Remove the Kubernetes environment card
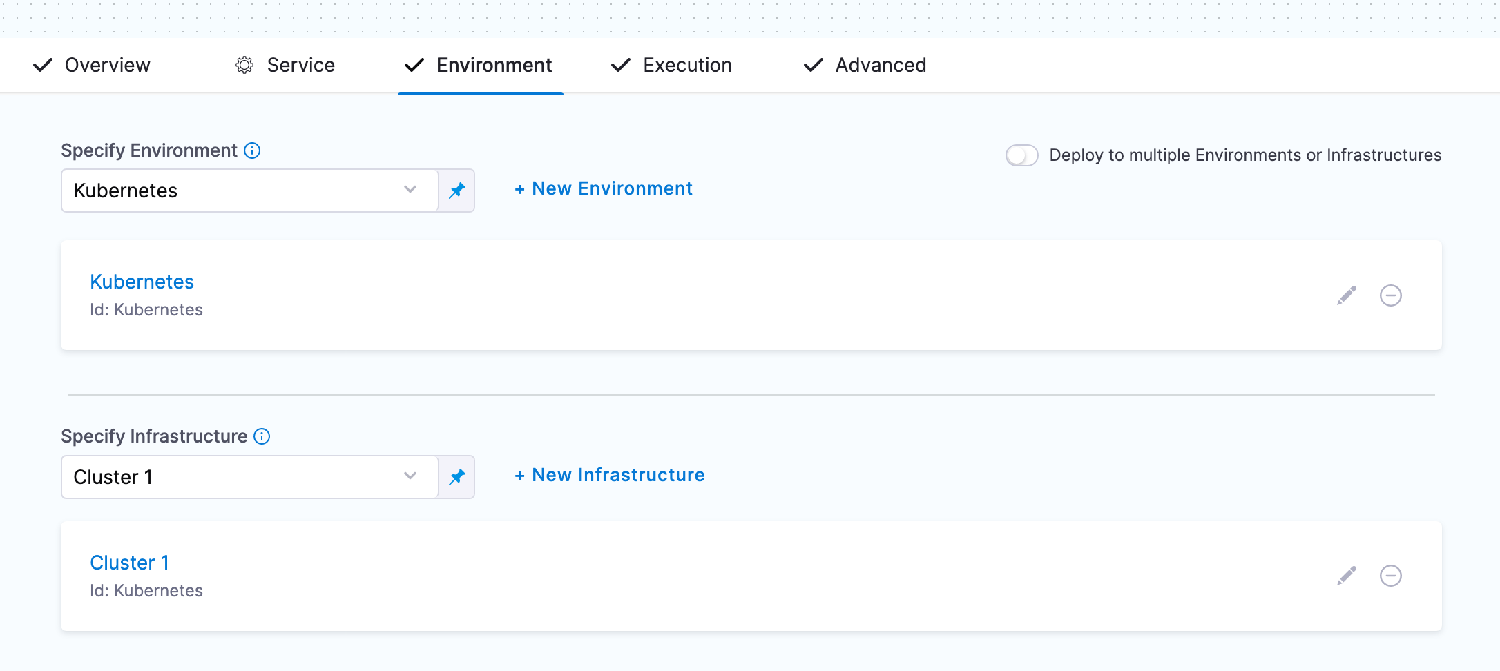Viewport: 1500px width, 671px height. click(1390, 295)
